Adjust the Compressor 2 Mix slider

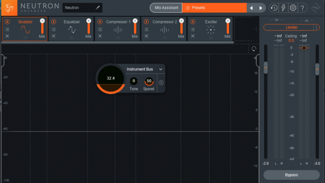point(182,26)
